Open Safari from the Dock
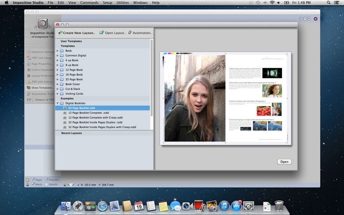The height and width of the screenshot is (215, 344). click(102, 206)
